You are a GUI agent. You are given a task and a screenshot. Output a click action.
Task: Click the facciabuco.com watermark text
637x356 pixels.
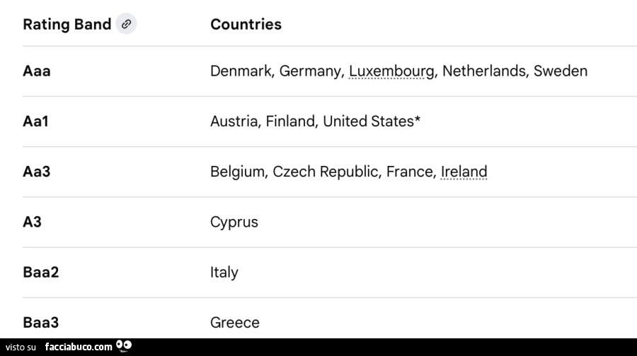78,347
